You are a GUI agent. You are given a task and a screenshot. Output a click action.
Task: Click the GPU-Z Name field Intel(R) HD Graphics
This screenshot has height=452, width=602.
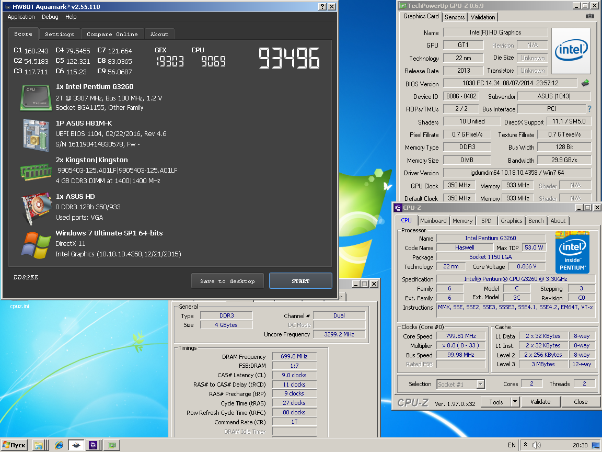[495, 32]
